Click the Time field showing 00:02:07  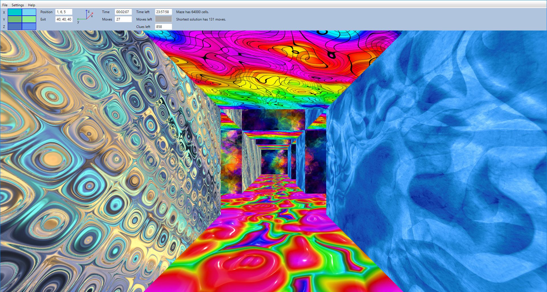123,12
